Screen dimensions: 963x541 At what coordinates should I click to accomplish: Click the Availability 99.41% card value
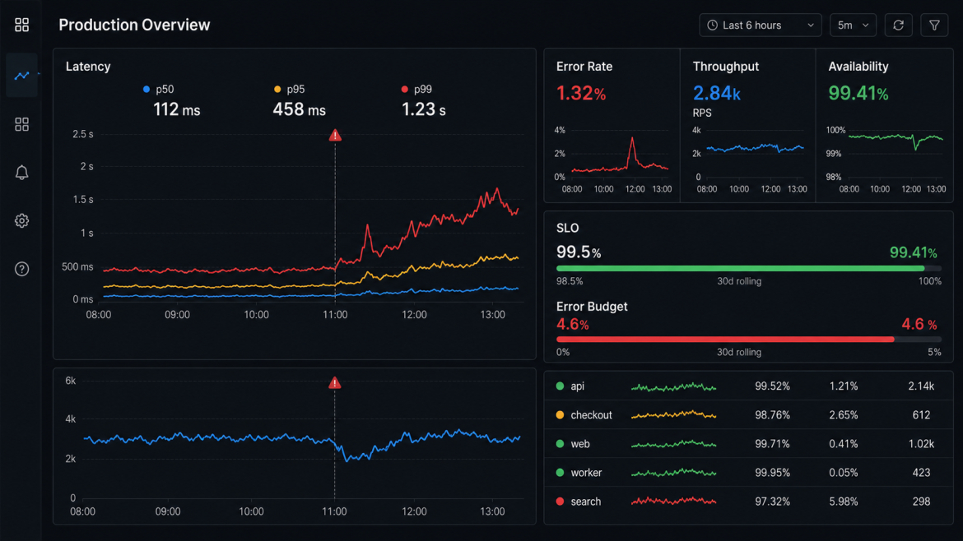click(858, 93)
